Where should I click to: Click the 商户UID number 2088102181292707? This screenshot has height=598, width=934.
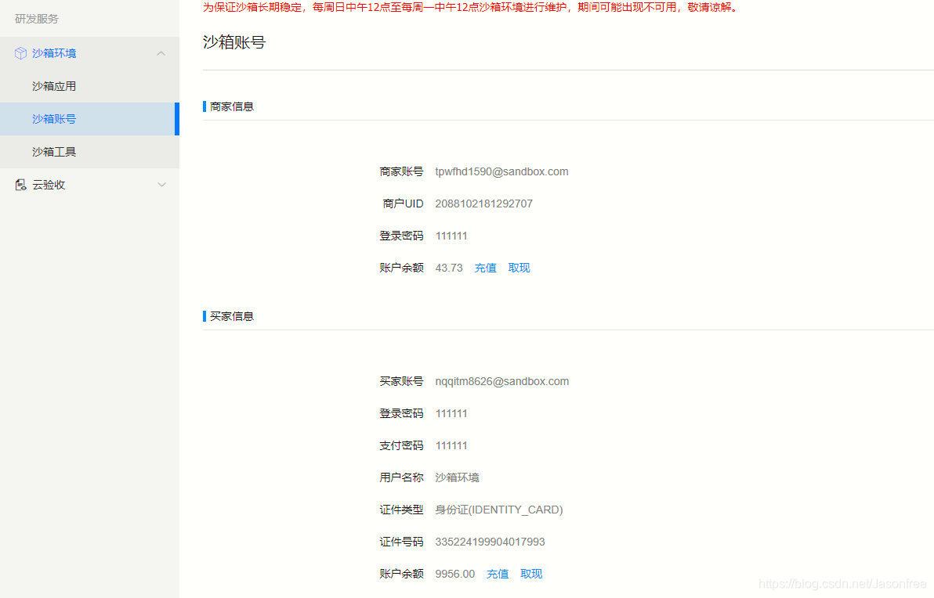[x=483, y=204]
